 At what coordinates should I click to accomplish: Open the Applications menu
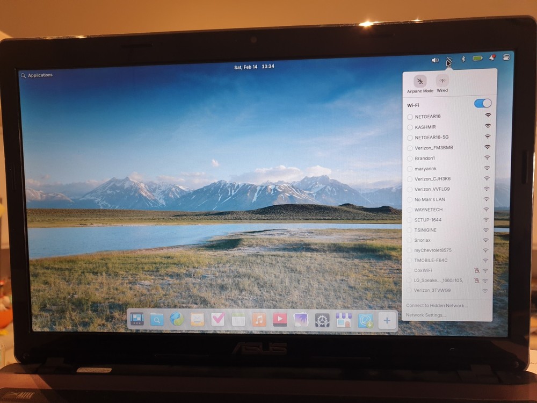tap(37, 75)
